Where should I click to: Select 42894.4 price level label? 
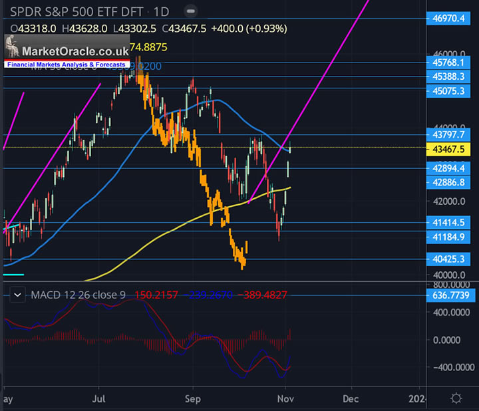pyautogui.click(x=448, y=168)
